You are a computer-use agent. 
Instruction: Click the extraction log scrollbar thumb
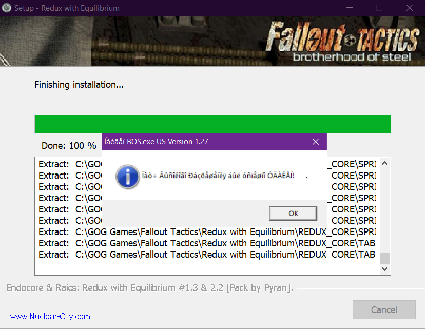pos(384,258)
